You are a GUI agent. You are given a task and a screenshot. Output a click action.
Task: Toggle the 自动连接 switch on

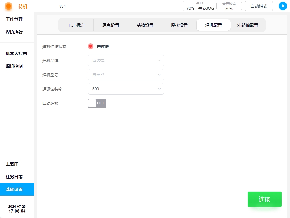[97, 103]
